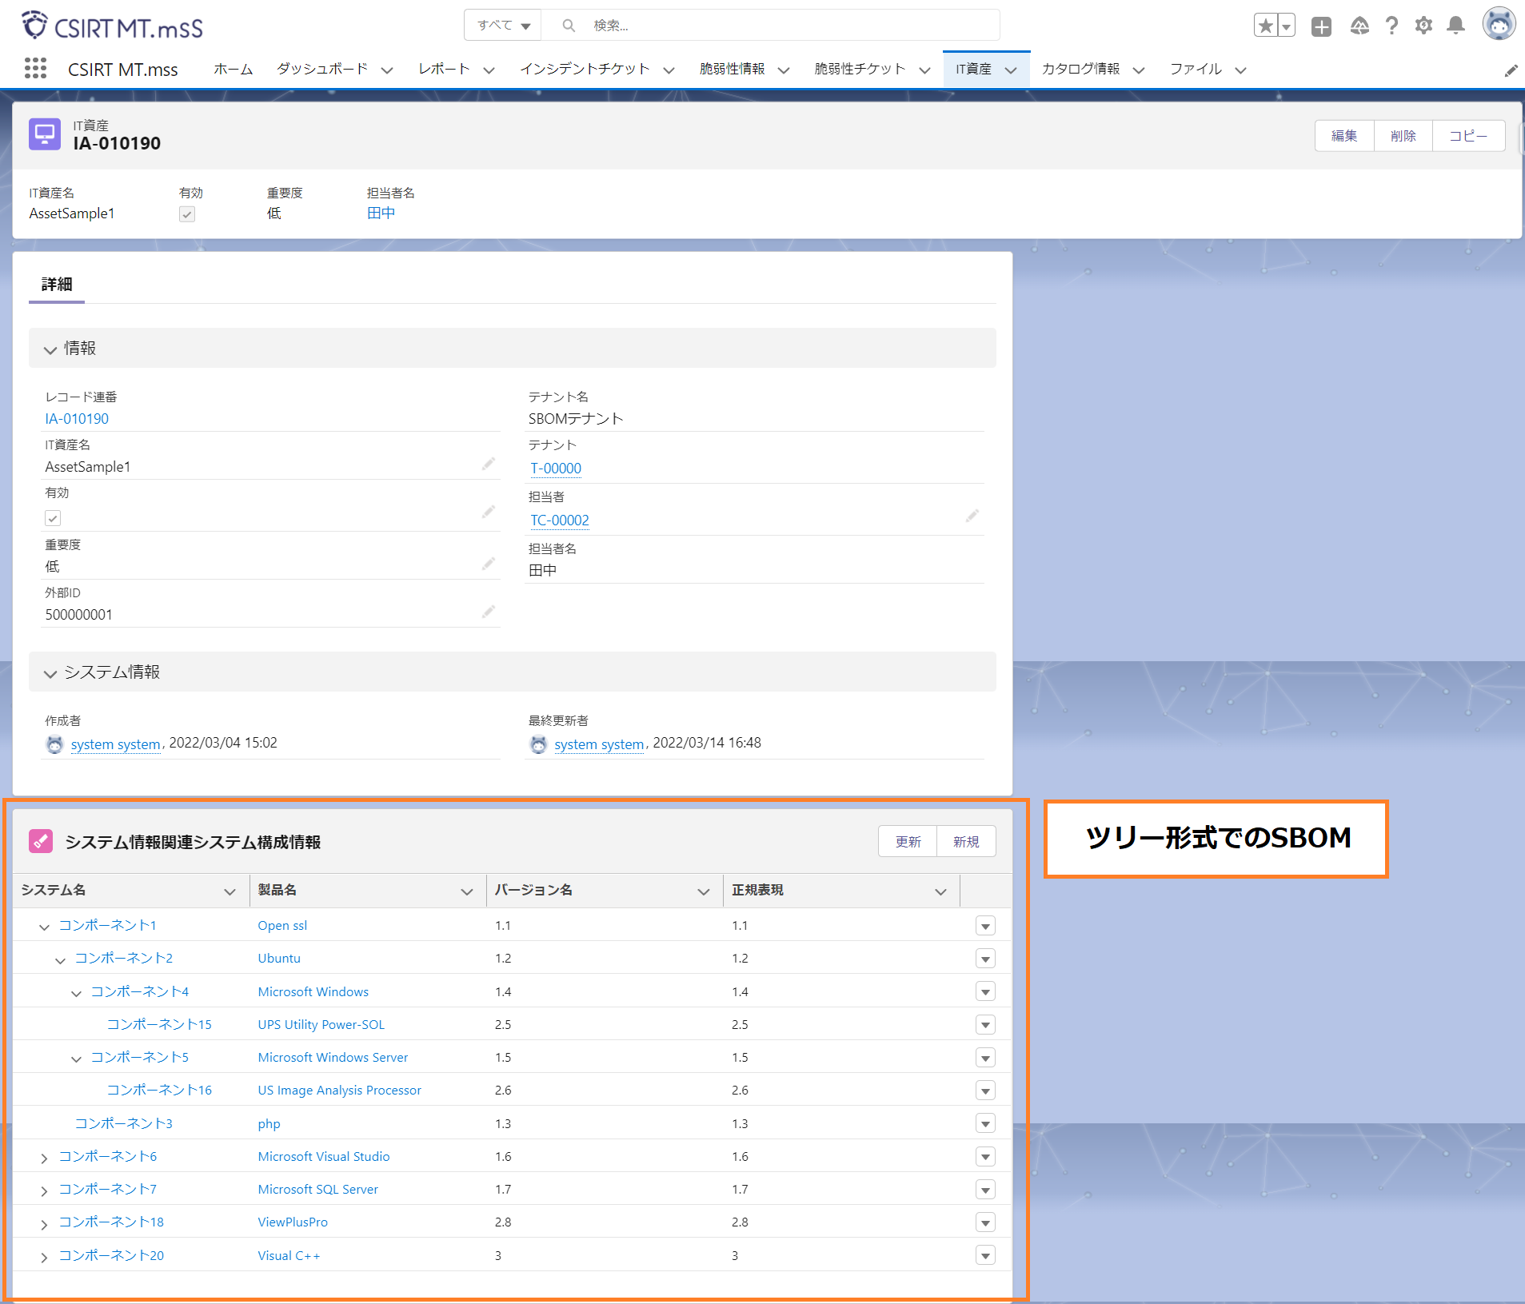This screenshot has width=1525, height=1304.
Task: Click the pencil icon beside 担当者 TC-00002
Action: pos(972,516)
